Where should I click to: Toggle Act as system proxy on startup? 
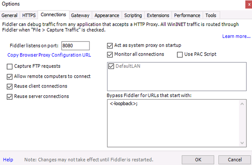pyautogui.click(x=110, y=45)
